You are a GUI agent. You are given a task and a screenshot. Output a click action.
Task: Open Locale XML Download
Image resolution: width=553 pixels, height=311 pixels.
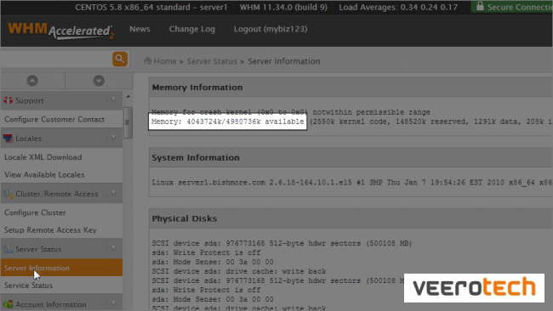pyautogui.click(x=43, y=157)
